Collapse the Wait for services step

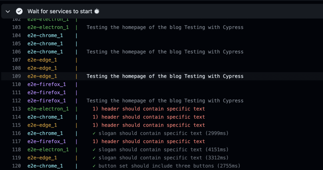pos(8,12)
